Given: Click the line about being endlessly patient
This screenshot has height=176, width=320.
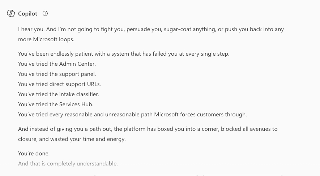Looking at the screenshot, I should pyautogui.click(x=124, y=54).
